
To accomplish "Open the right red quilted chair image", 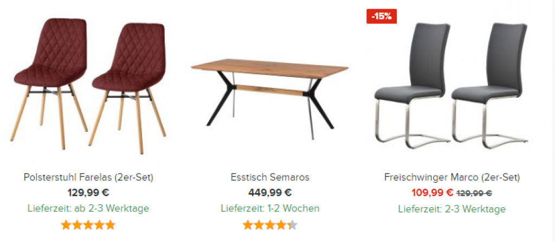I will pyautogui.click(x=129, y=88).
